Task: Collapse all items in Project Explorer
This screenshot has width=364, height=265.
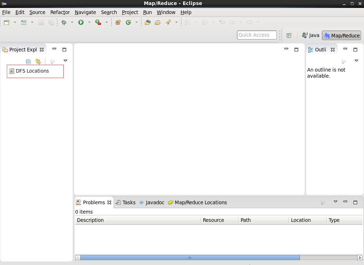Action: (28, 61)
